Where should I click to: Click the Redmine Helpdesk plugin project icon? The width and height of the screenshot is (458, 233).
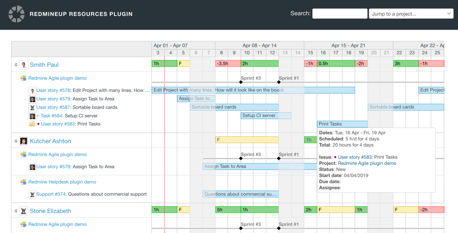[23, 182]
